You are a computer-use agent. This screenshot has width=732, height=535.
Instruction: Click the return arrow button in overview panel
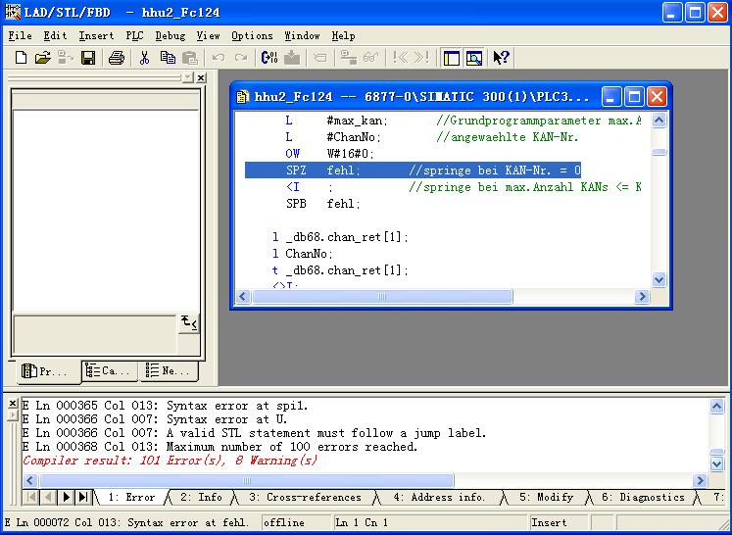[x=189, y=323]
